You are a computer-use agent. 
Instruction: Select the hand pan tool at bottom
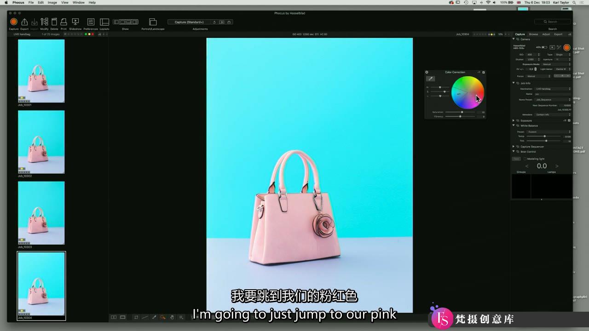coord(172,317)
